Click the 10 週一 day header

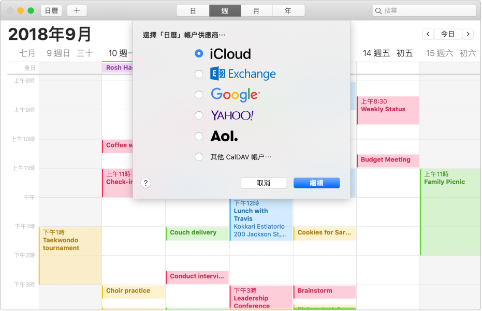tap(120, 53)
